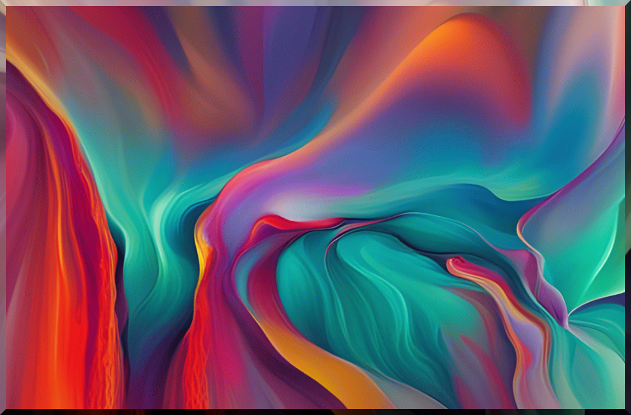
Task: Click the top-left corner of the frame
Action: pos(3,3)
